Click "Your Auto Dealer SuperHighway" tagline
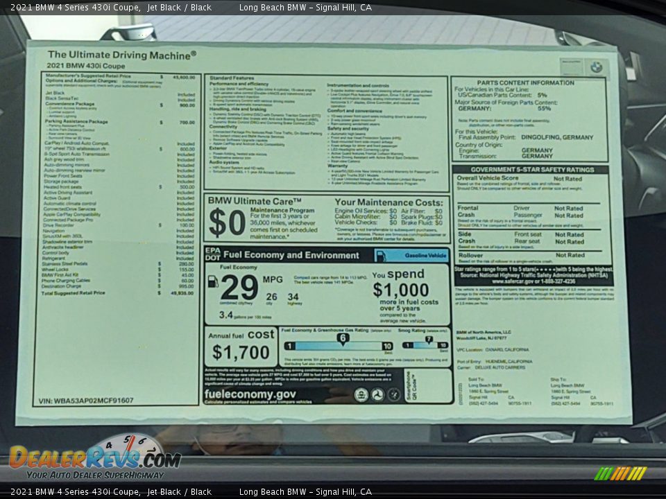Image resolution: width=666 pixels, height=499 pixels. point(95,475)
